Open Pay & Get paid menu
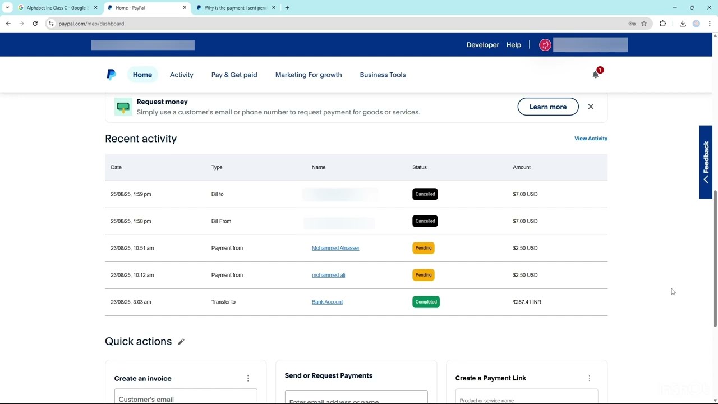 [x=234, y=75]
